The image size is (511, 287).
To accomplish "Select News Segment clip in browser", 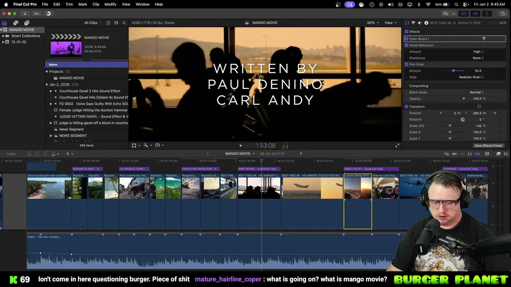I will [71, 129].
